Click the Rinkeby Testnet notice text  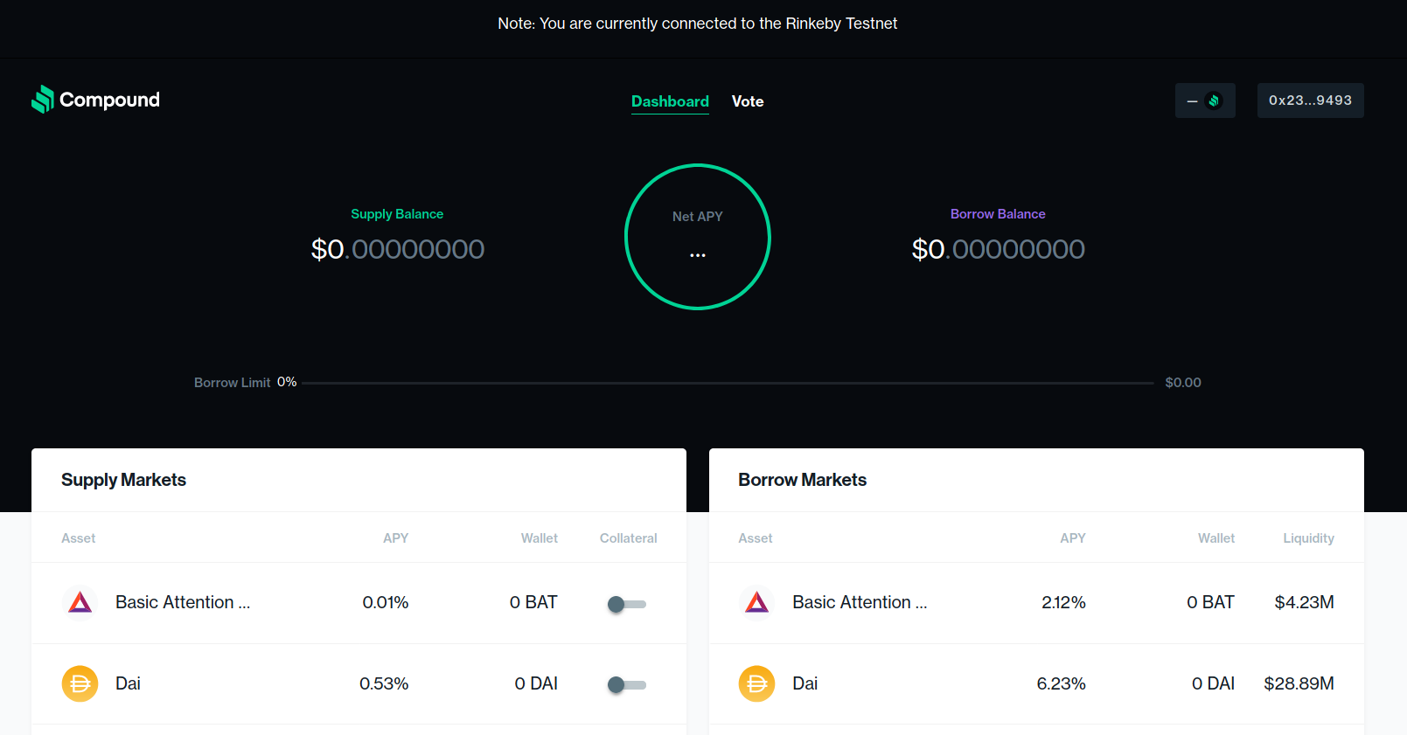697,24
